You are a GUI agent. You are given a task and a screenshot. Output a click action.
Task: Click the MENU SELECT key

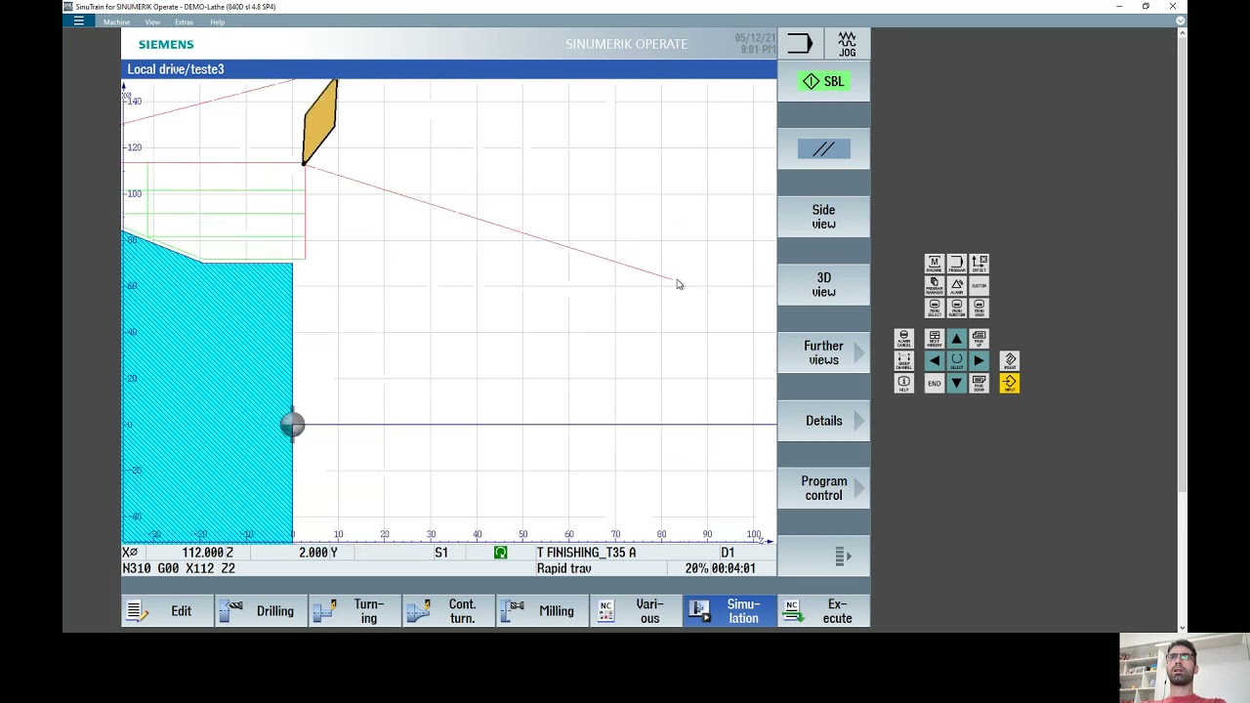click(935, 308)
